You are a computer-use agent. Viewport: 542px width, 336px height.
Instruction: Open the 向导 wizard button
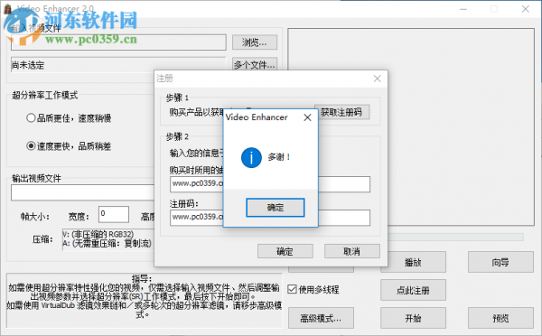(x=500, y=262)
